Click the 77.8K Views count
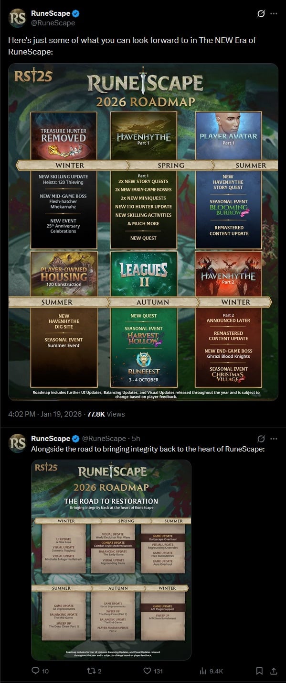The image size is (286, 683). click(x=106, y=414)
